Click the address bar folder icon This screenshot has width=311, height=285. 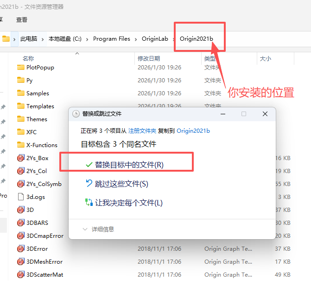[x=6, y=39]
